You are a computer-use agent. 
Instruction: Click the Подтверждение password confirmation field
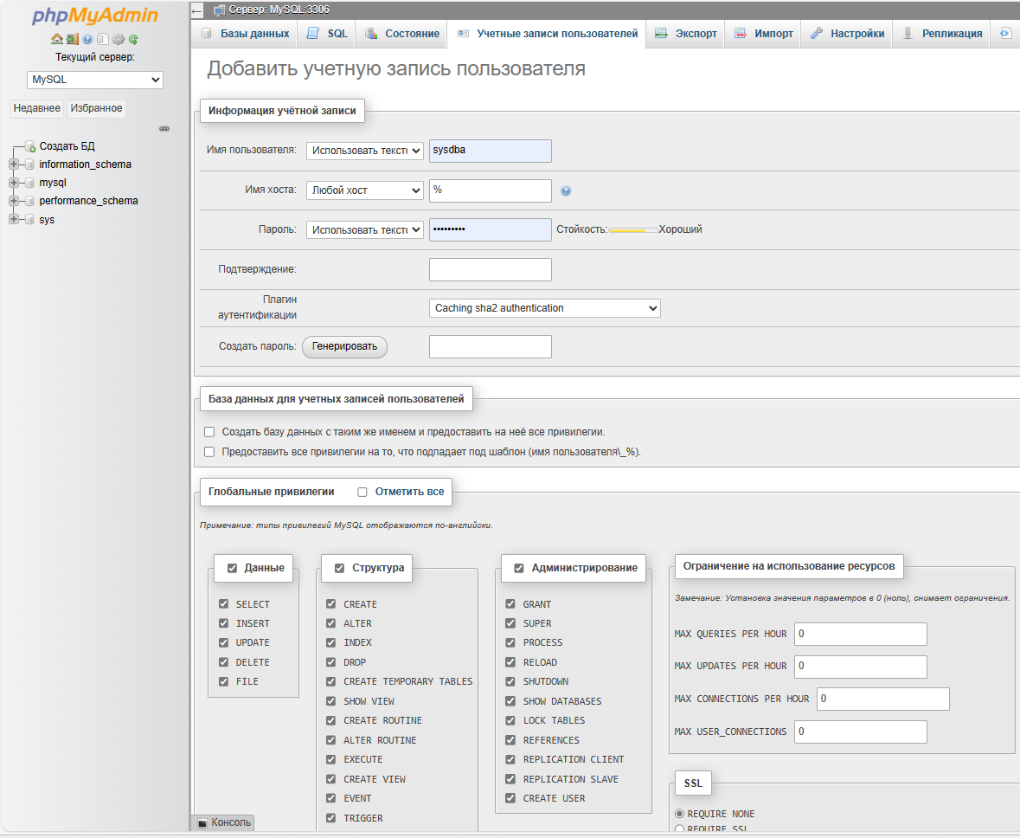pos(490,269)
